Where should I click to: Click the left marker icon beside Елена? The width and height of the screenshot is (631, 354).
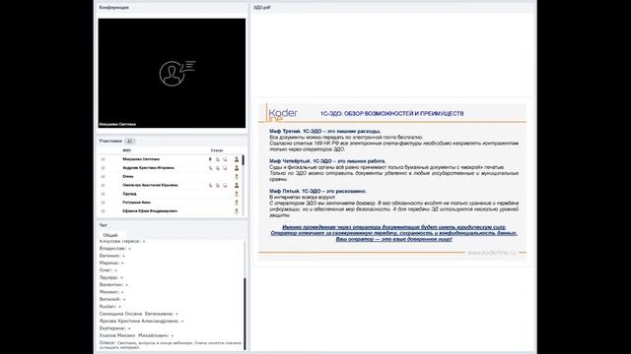point(103,177)
